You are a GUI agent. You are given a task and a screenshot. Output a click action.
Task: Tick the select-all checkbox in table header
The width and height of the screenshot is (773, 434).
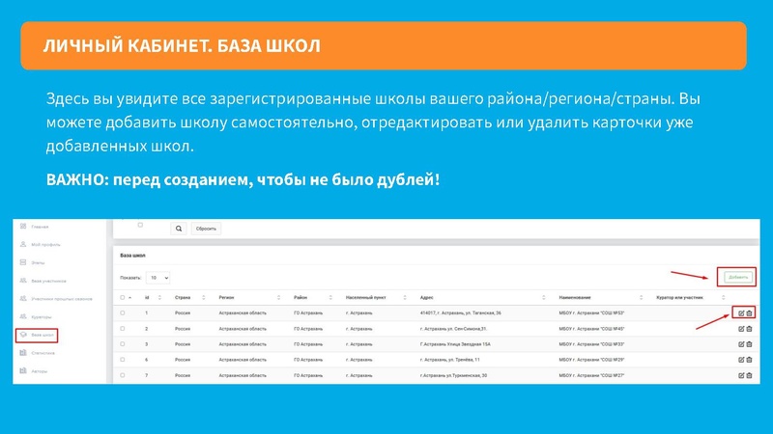[123, 297]
